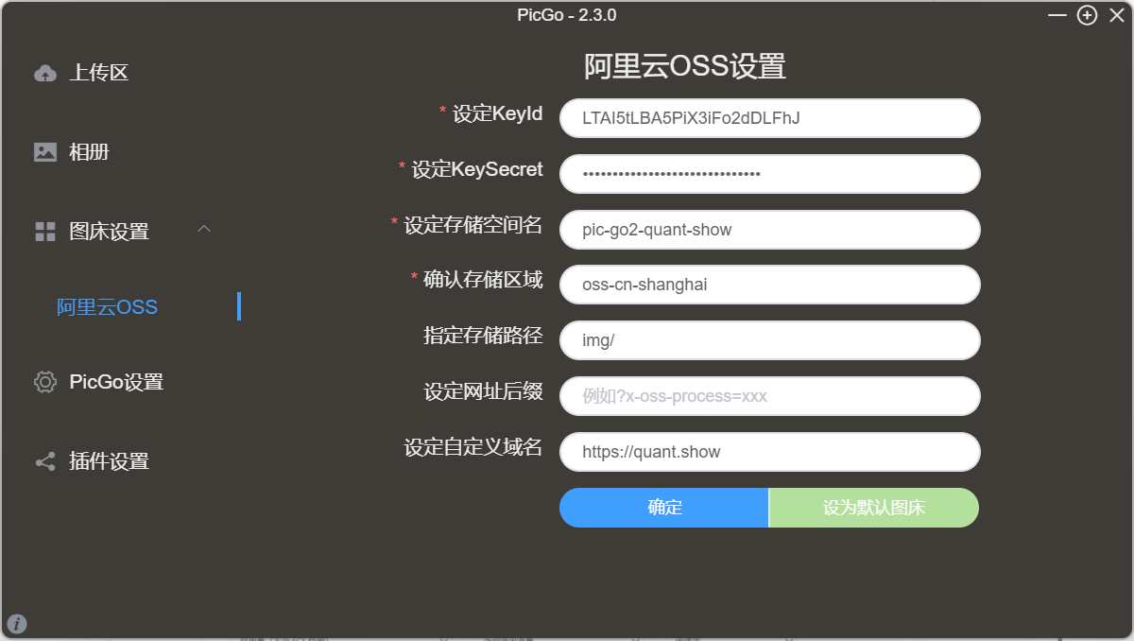
Task: Minimize the PicGo window
Action: click(1057, 15)
